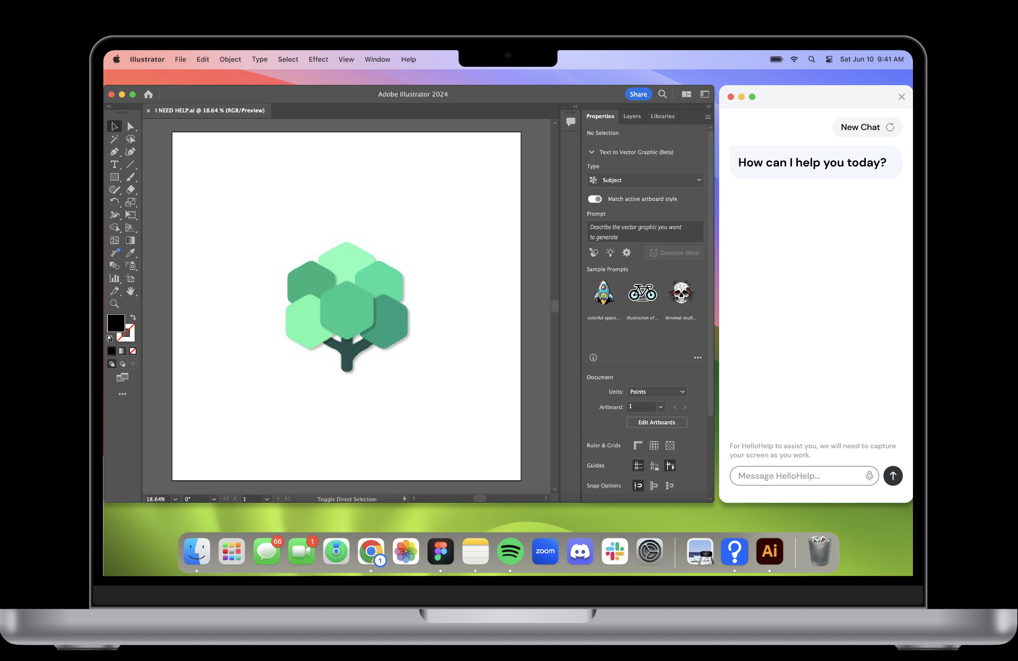1018x661 pixels.
Task: Open the Effect menu
Action: click(318, 60)
